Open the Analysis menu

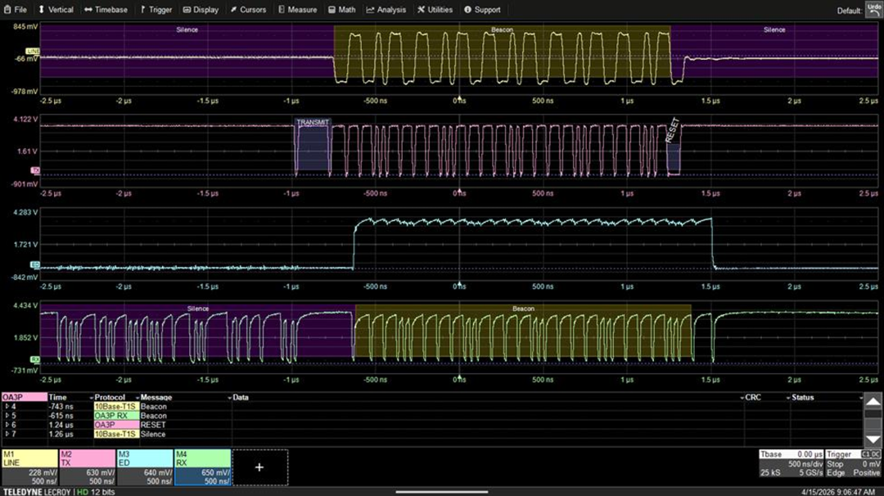386,10
